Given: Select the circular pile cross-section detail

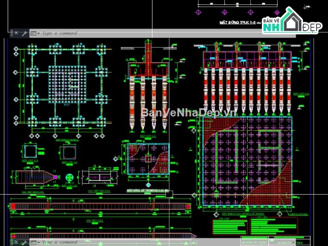Looking at the screenshot, I should tap(69, 177).
